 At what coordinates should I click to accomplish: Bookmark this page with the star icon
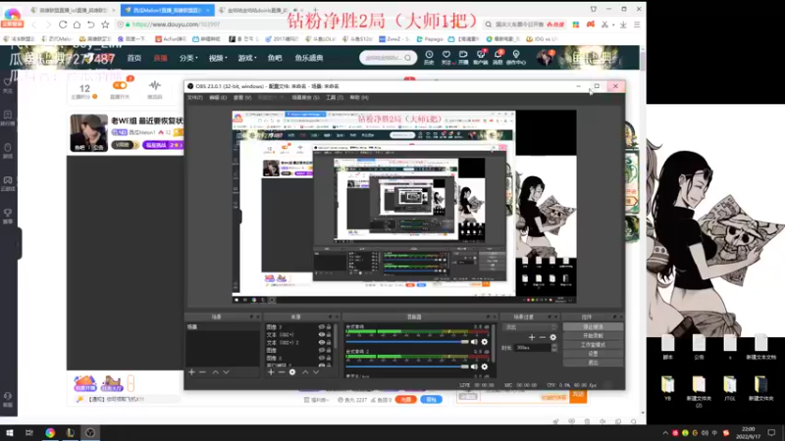pyautogui.click(x=105, y=24)
